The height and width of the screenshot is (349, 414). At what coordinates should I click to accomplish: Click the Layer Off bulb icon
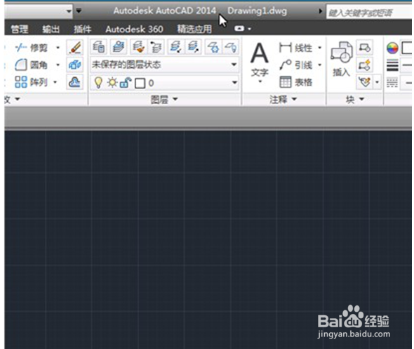coord(230,48)
